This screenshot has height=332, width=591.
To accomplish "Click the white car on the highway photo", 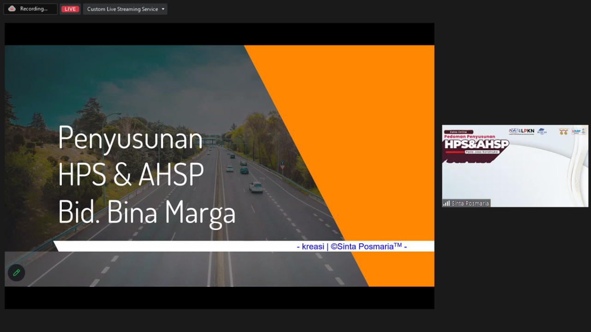I will coord(256,187).
